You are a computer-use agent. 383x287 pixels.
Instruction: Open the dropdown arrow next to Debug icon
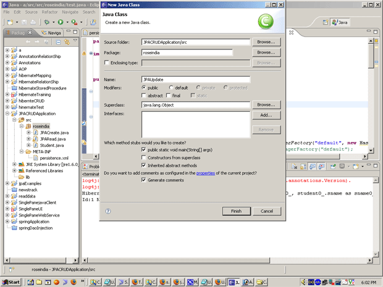point(54,22)
